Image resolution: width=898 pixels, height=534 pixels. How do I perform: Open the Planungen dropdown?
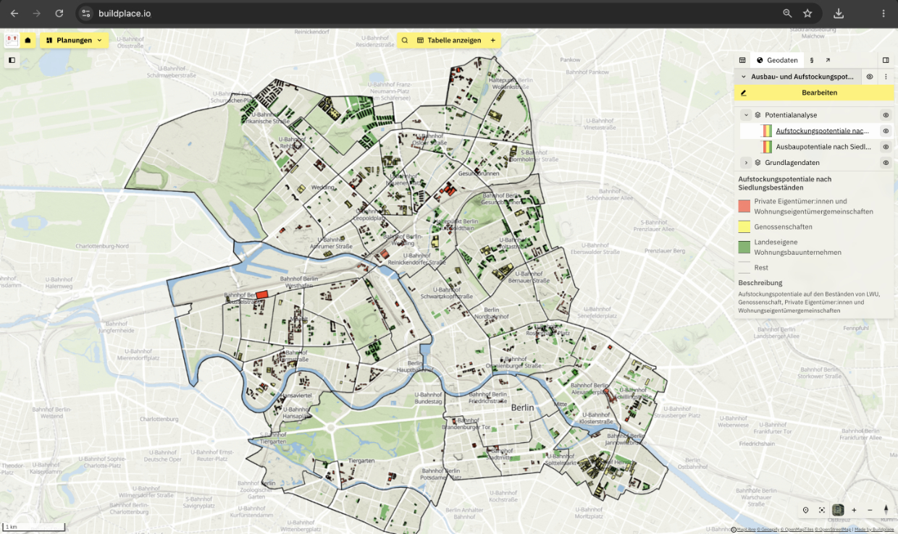74,41
